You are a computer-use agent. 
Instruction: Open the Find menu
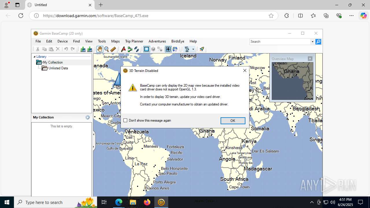pos(76,41)
